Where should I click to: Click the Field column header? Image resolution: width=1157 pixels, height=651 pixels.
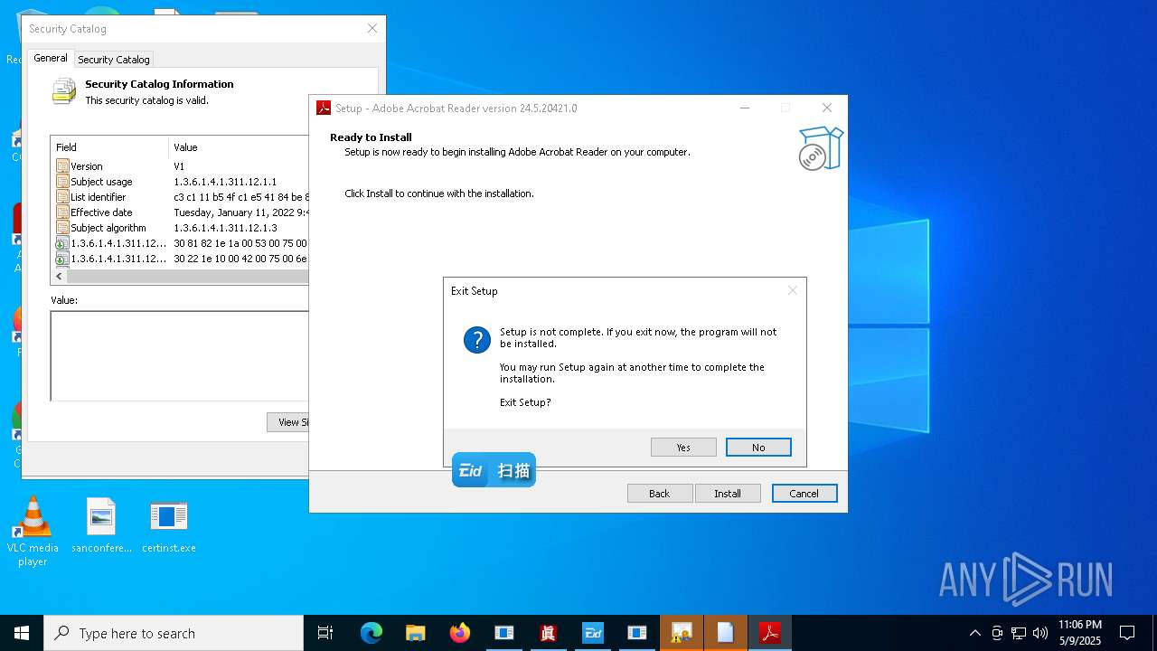110,147
